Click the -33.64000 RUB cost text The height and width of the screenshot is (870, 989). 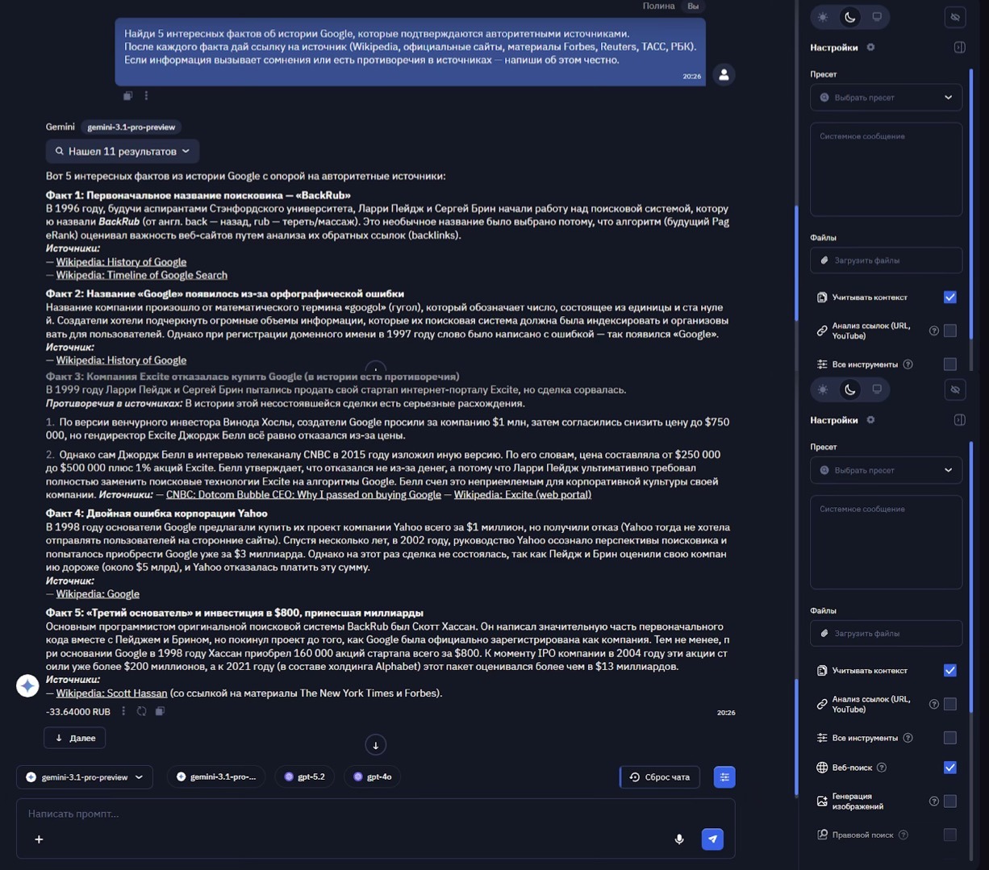(x=78, y=712)
